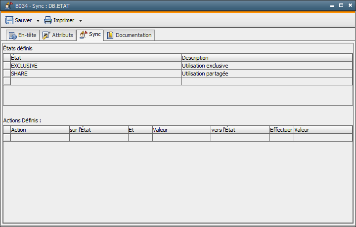Click the En-tête tab icon
Image resolution: width=356 pixels, height=227 pixels.
[13, 35]
